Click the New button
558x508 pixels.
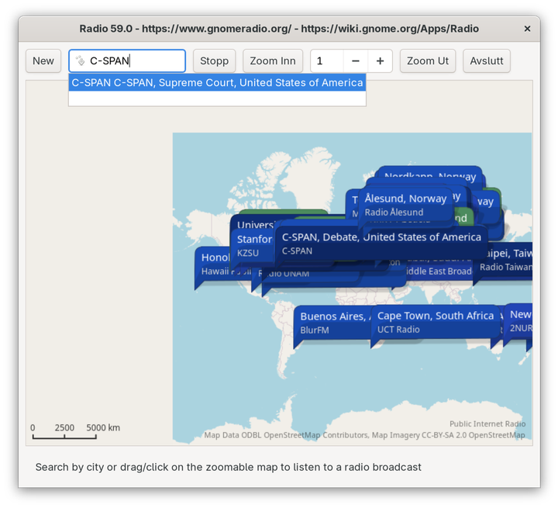43,61
